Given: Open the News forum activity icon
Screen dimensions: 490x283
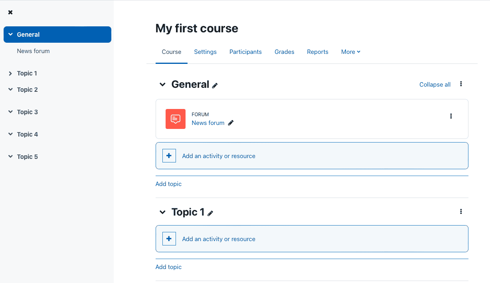Looking at the screenshot, I should (x=176, y=119).
